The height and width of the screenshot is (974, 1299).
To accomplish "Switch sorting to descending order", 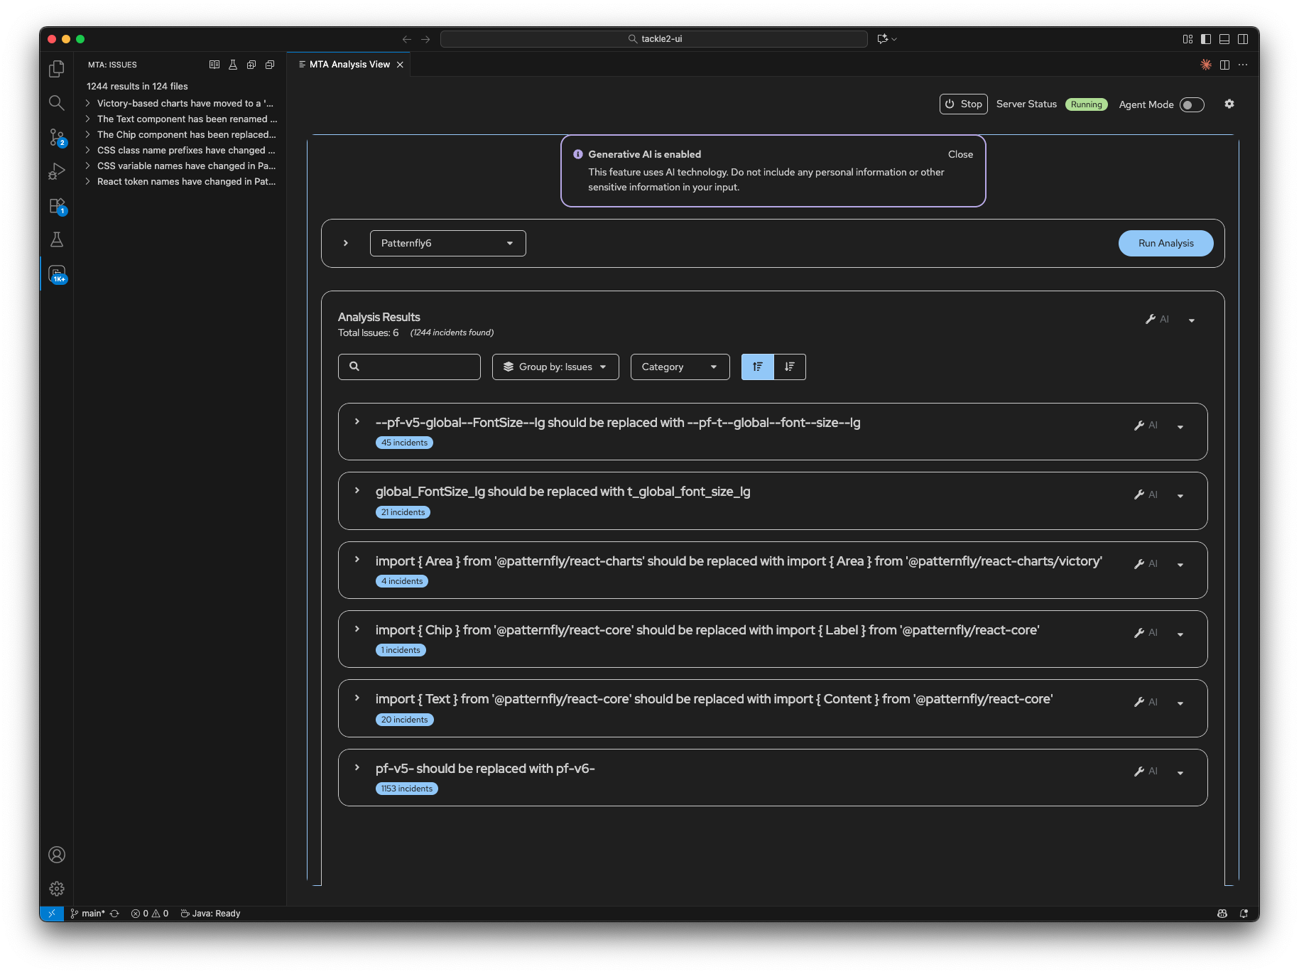I will (x=789, y=367).
